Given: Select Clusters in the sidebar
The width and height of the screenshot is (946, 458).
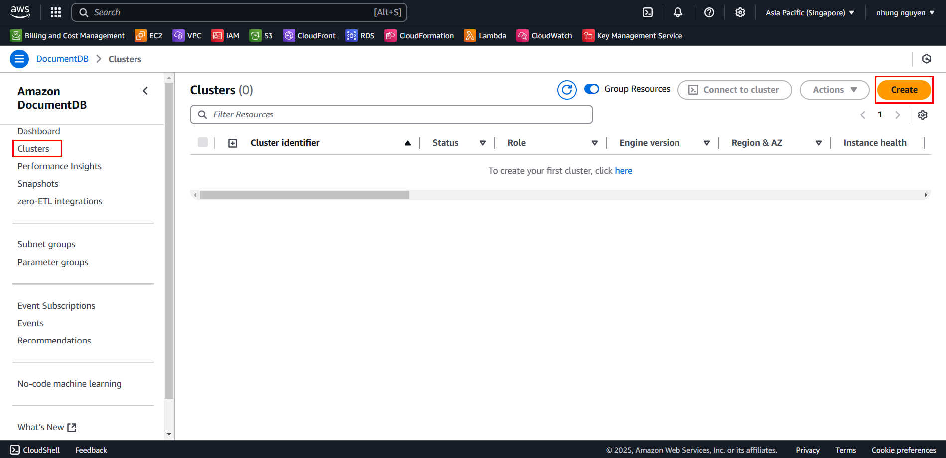Looking at the screenshot, I should pyautogui.click(x=33, y=149).
